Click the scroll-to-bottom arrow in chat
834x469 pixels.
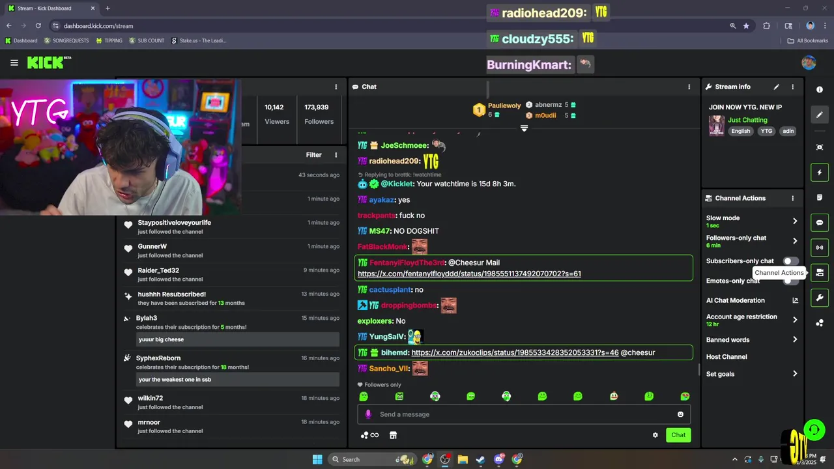(x=524, y=128)
